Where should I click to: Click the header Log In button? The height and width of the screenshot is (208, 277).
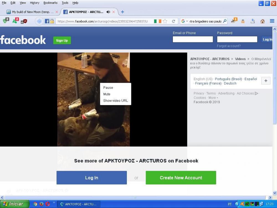267,39
